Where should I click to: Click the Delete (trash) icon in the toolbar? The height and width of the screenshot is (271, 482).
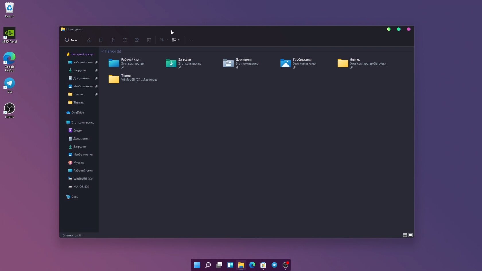click(x=149, y=40)
